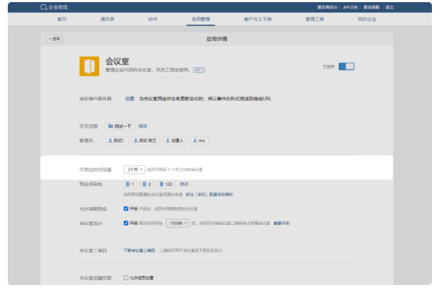The width and height of the screenshot is (439, 290).
Task: Select administrator chip mo
Action: pyautogui.click(x=199, y=141)
